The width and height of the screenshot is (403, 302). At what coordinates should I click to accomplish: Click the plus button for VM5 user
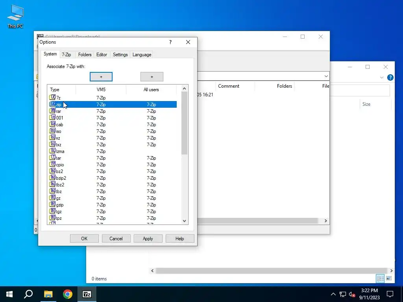[101, 77]
